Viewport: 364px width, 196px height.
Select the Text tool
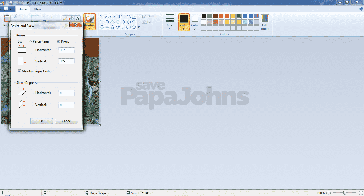(x=78, y=19)
